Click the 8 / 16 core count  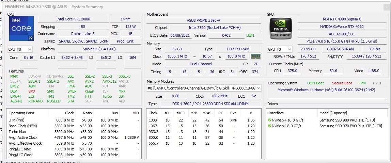coord(28,58)
